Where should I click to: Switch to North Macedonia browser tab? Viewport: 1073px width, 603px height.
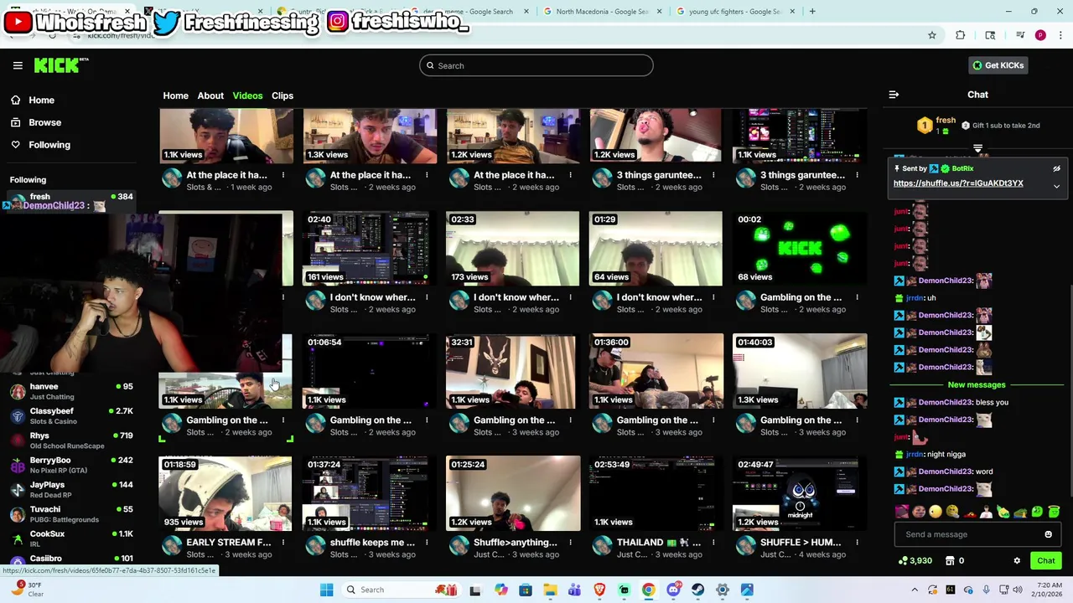602,12
